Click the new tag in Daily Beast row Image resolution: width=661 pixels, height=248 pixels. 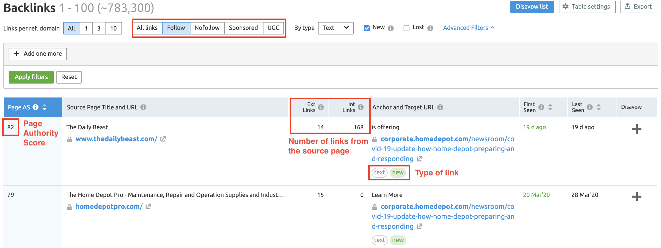coord(398,172)
